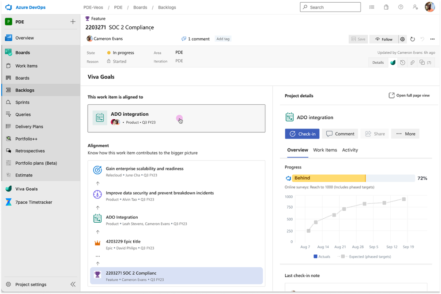The image size is (441, 294).
Task: Select Backlogs in the sidebar
Action: (x=41, y=90)
